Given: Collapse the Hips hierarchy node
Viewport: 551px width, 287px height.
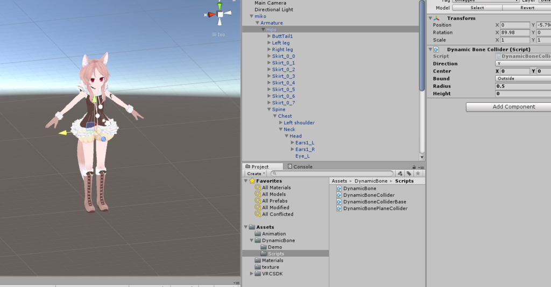Looking at the screenshot, I should tap(263, 30).
